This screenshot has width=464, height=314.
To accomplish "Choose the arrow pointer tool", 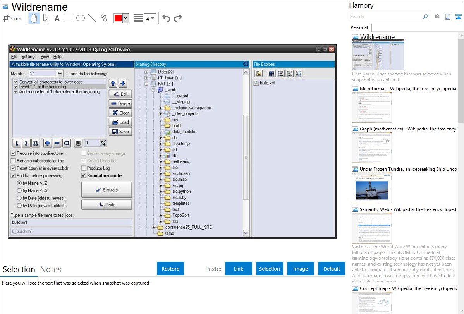I will click(46, 18).
